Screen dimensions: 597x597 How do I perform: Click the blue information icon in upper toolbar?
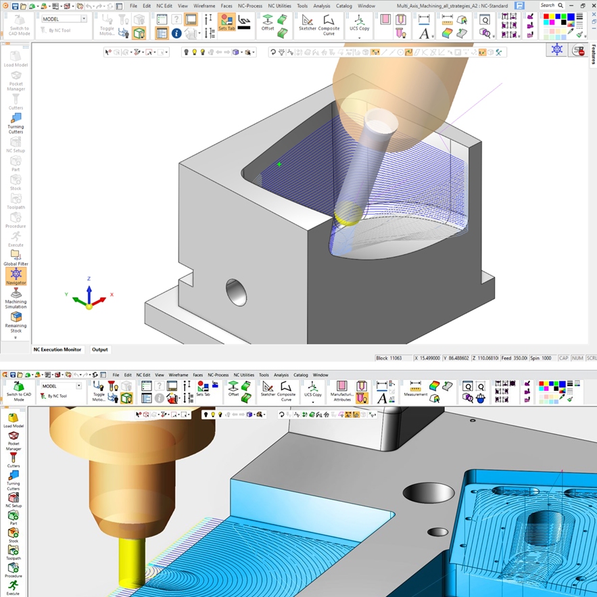tap(176, 34)
